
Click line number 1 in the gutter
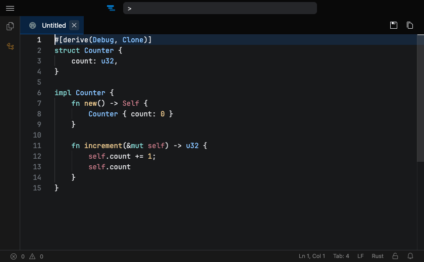pos(39,40)
